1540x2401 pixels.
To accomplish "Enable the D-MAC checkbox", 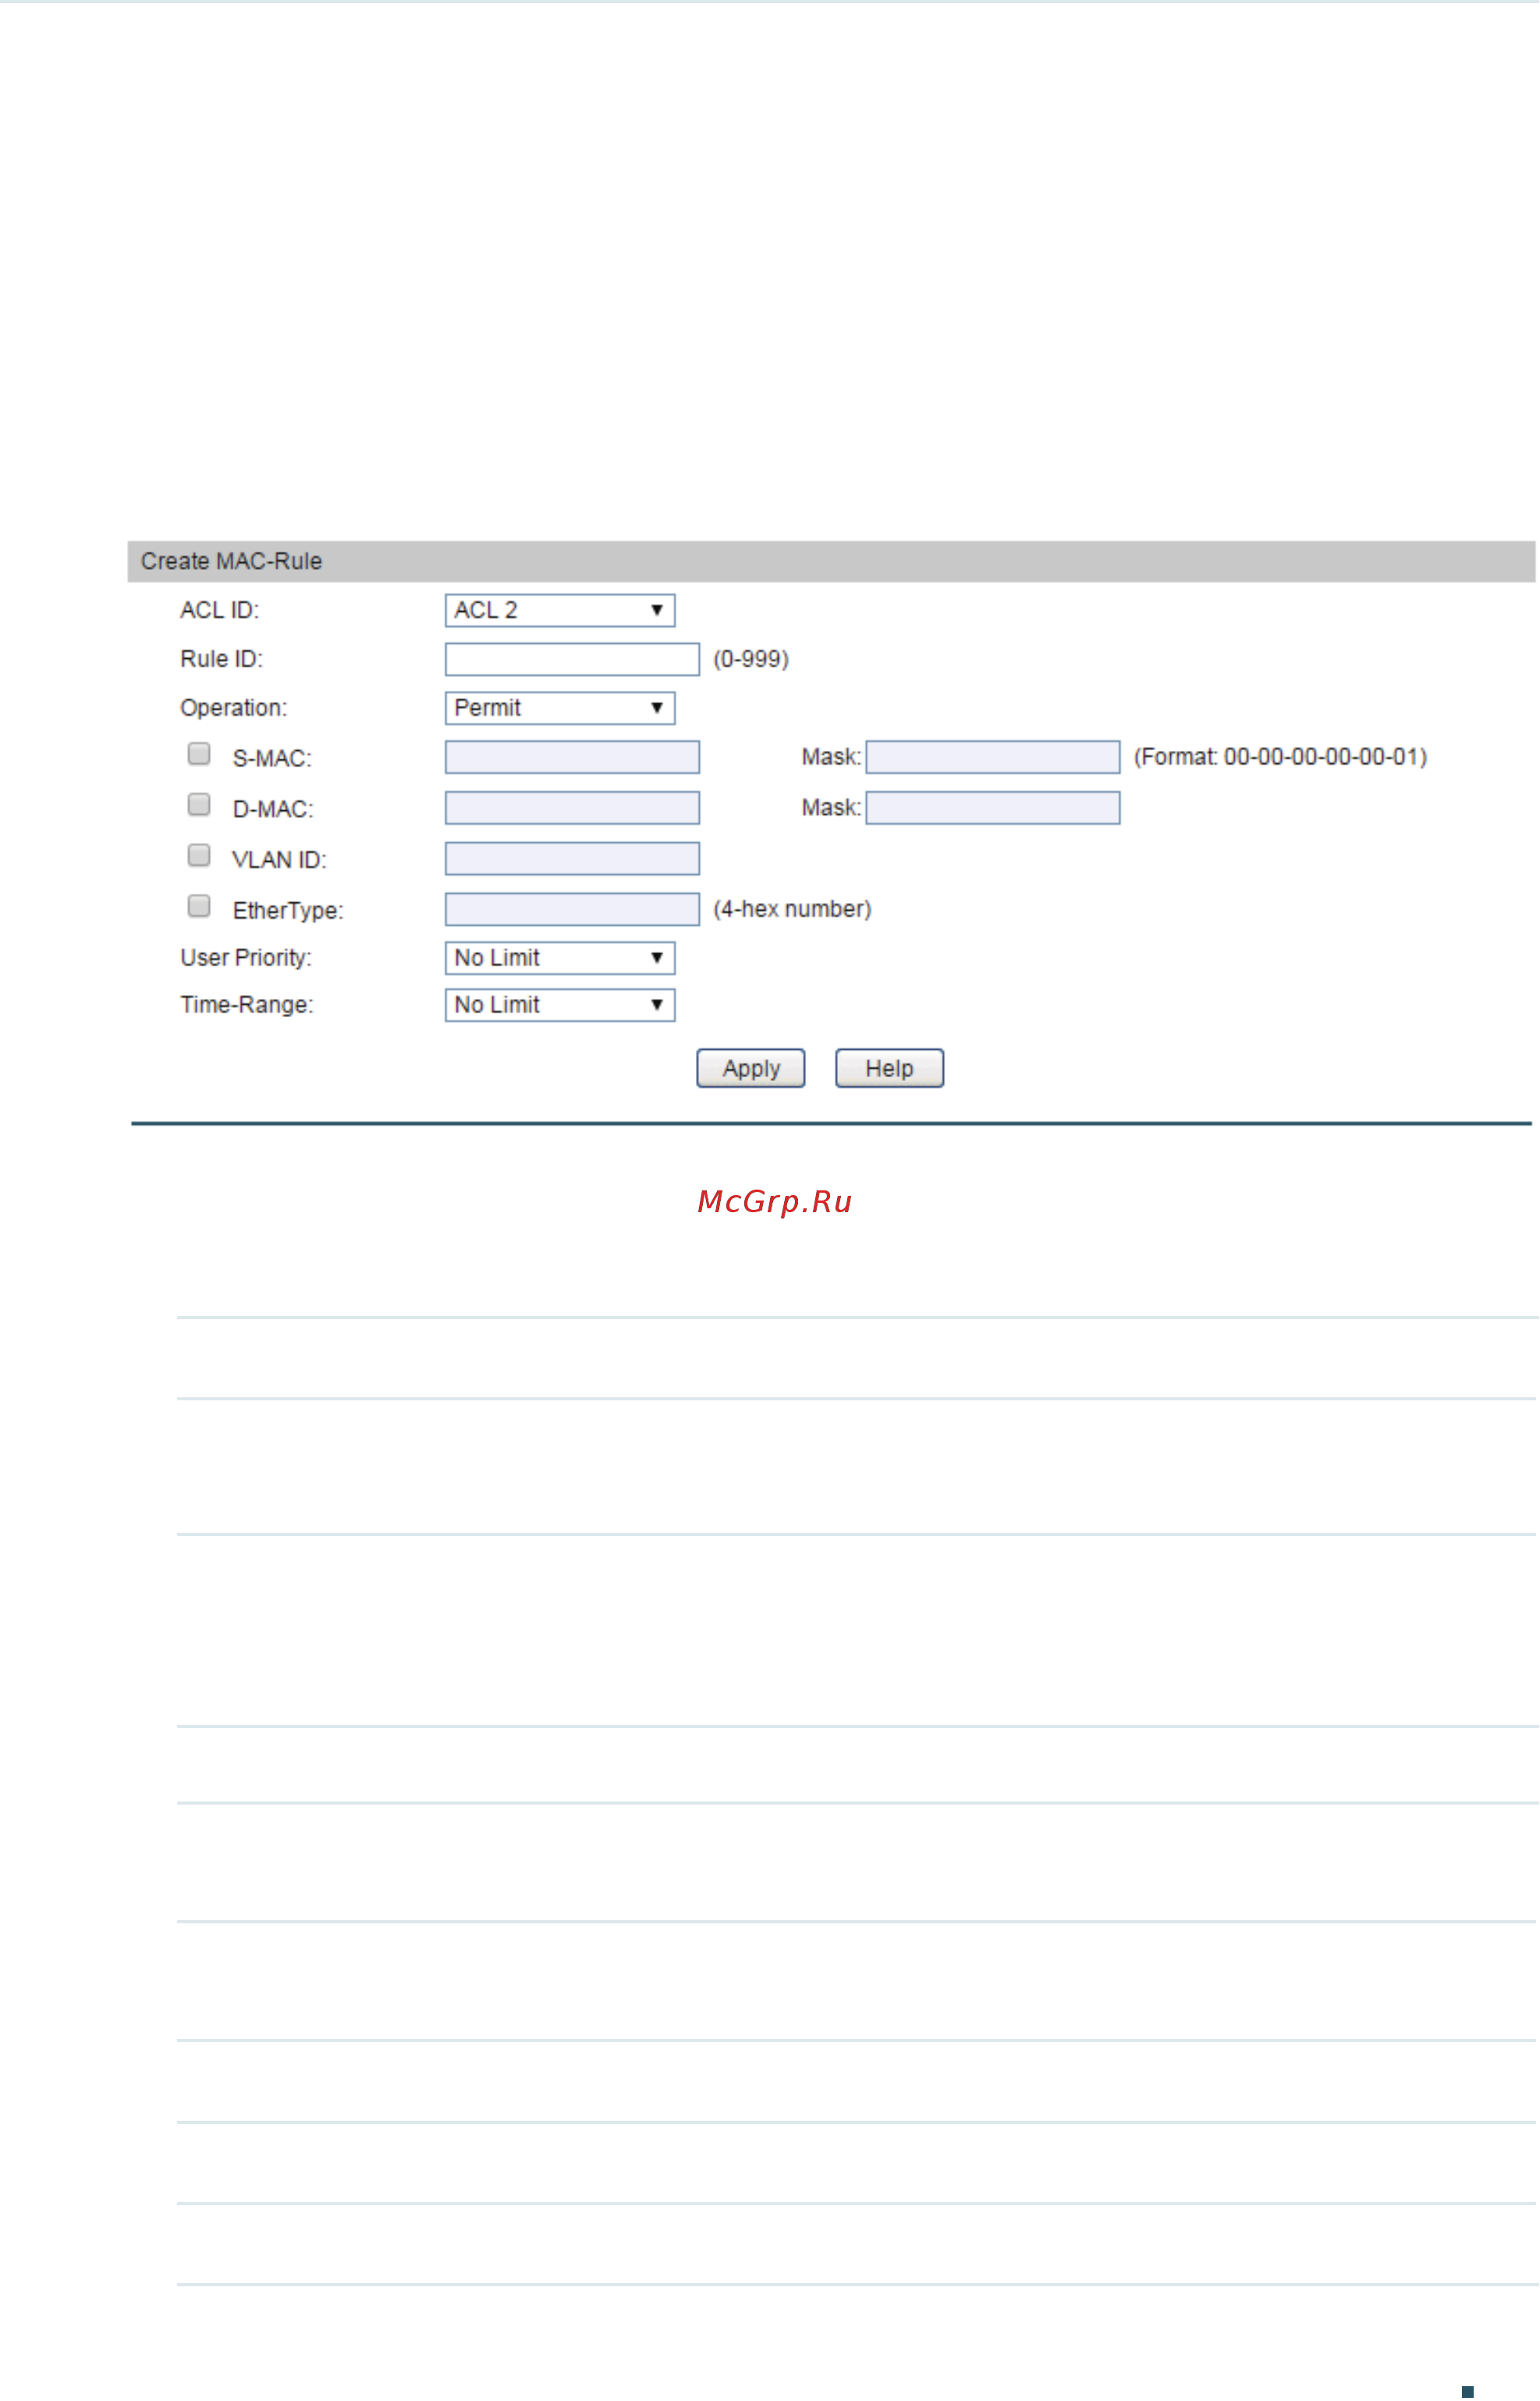I will (199, 804).
